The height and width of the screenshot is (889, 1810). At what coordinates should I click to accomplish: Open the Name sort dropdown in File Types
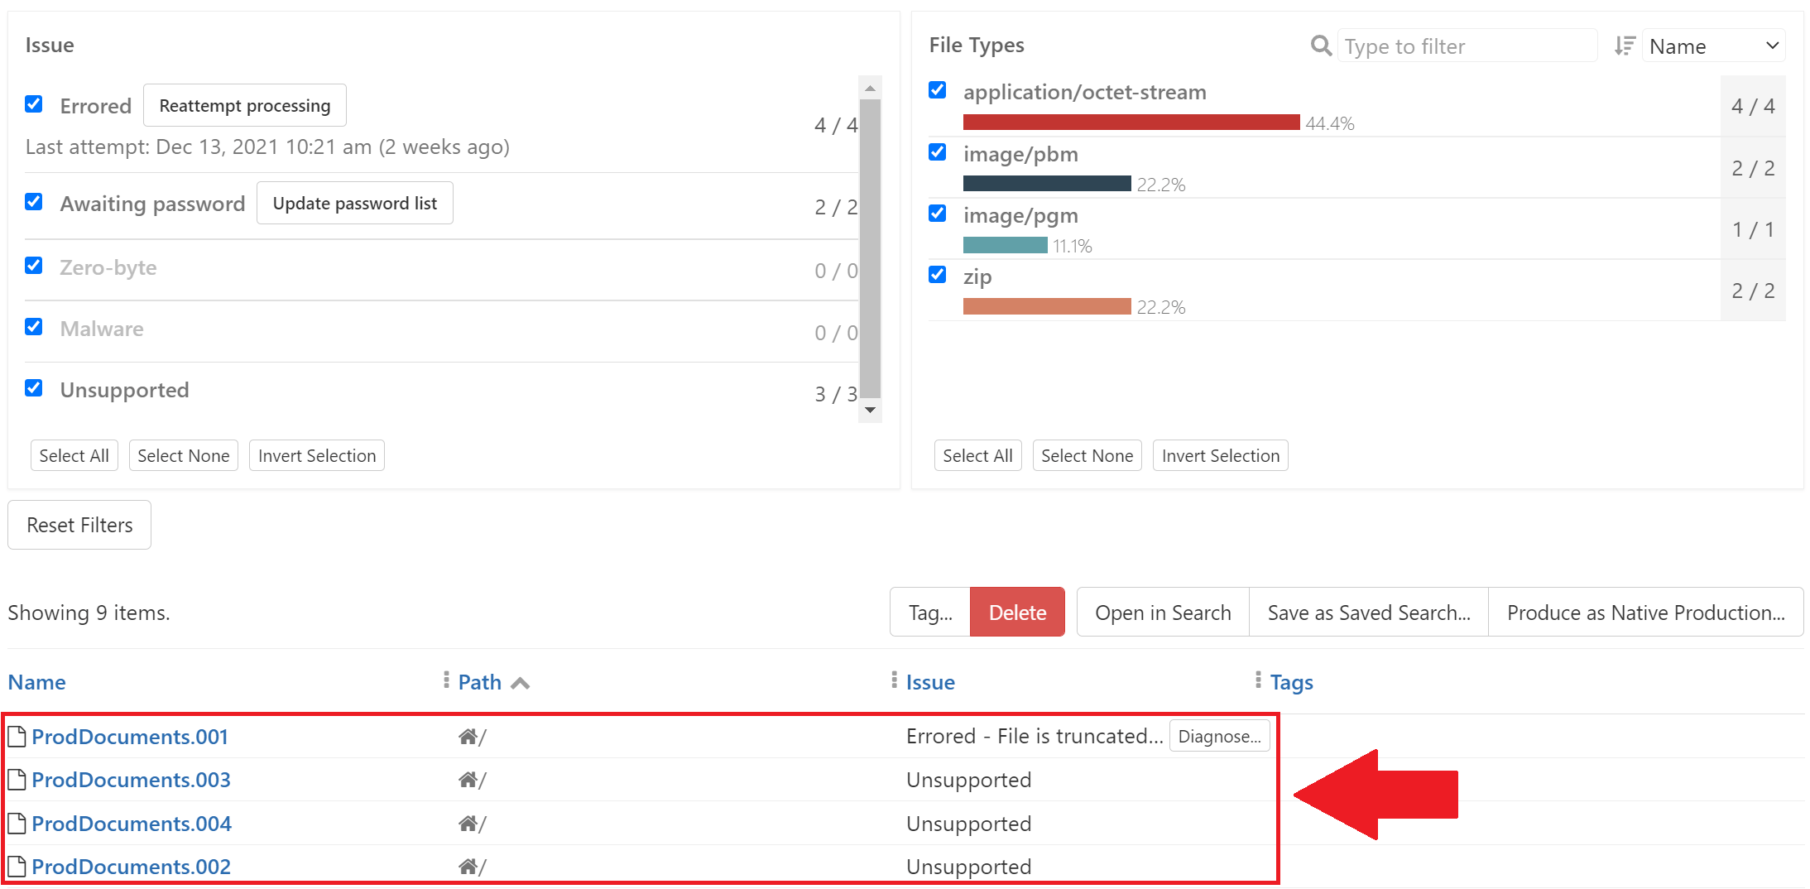pyautogui.click(x=1713, y=46)
